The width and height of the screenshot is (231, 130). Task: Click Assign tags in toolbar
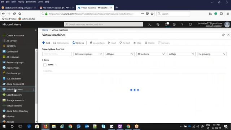(x=97, y=43)
